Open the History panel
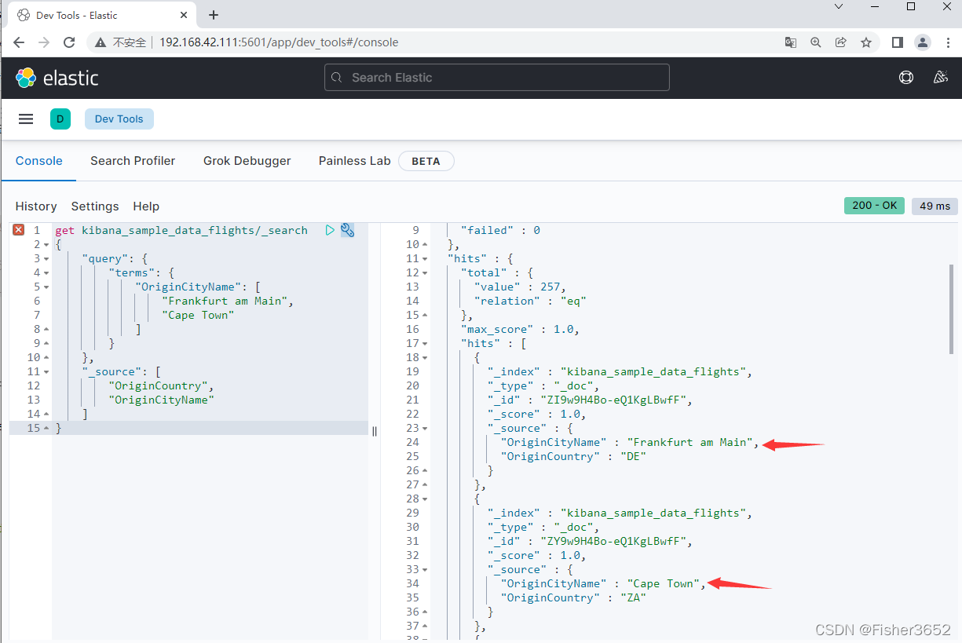Image resolution: width=962 pixels, height=643 pixels. [36, 206]
